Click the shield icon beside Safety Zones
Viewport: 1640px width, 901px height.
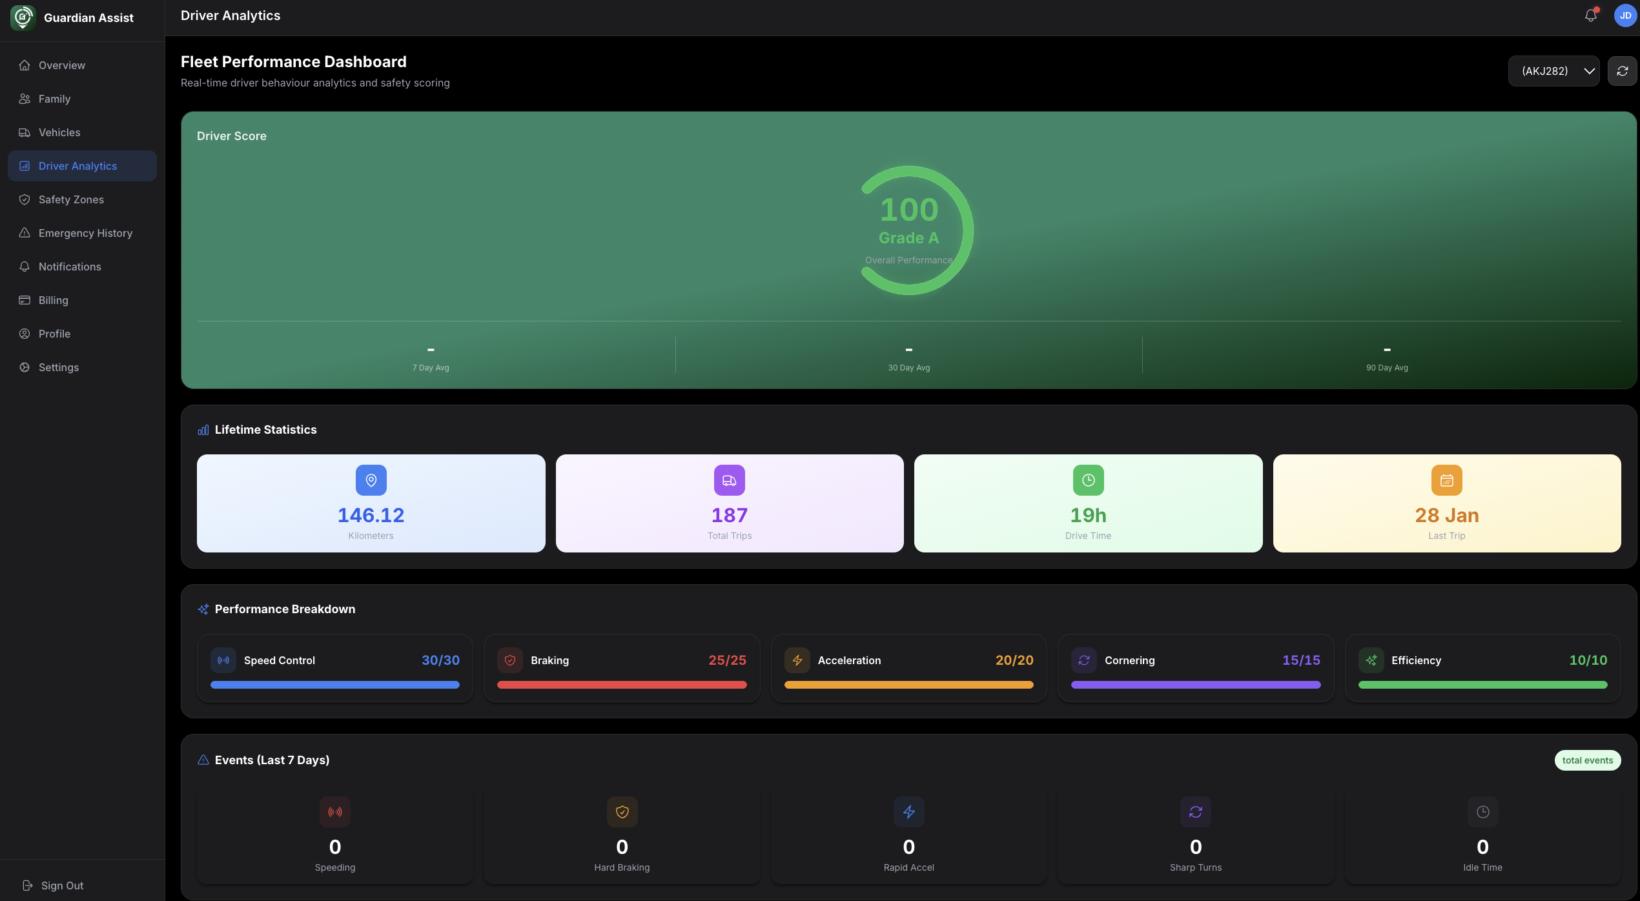(x=25, y=199)
